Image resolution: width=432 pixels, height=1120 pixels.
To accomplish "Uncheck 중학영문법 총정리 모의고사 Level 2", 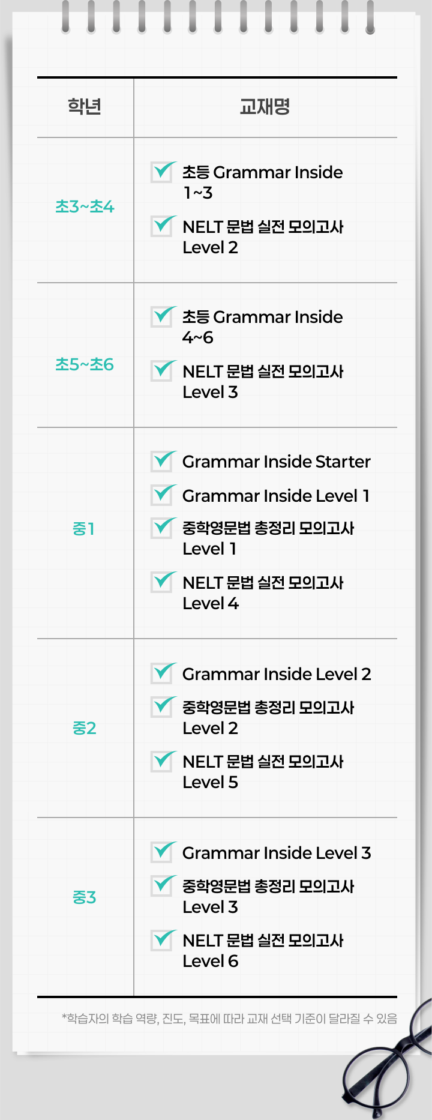I will [x=162, y=707].
